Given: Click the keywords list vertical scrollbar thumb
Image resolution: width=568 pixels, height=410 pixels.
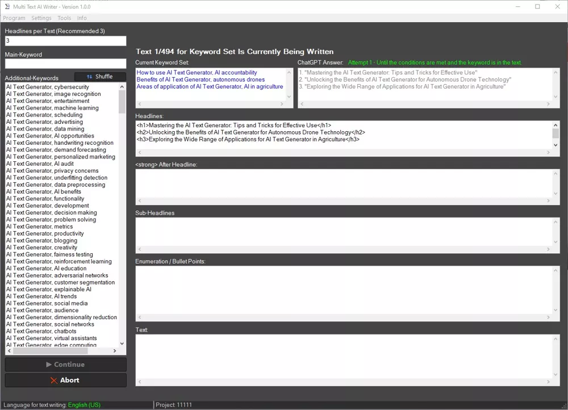Looking at the screenshot, I should pyautogui.click(x=122, y=102).
